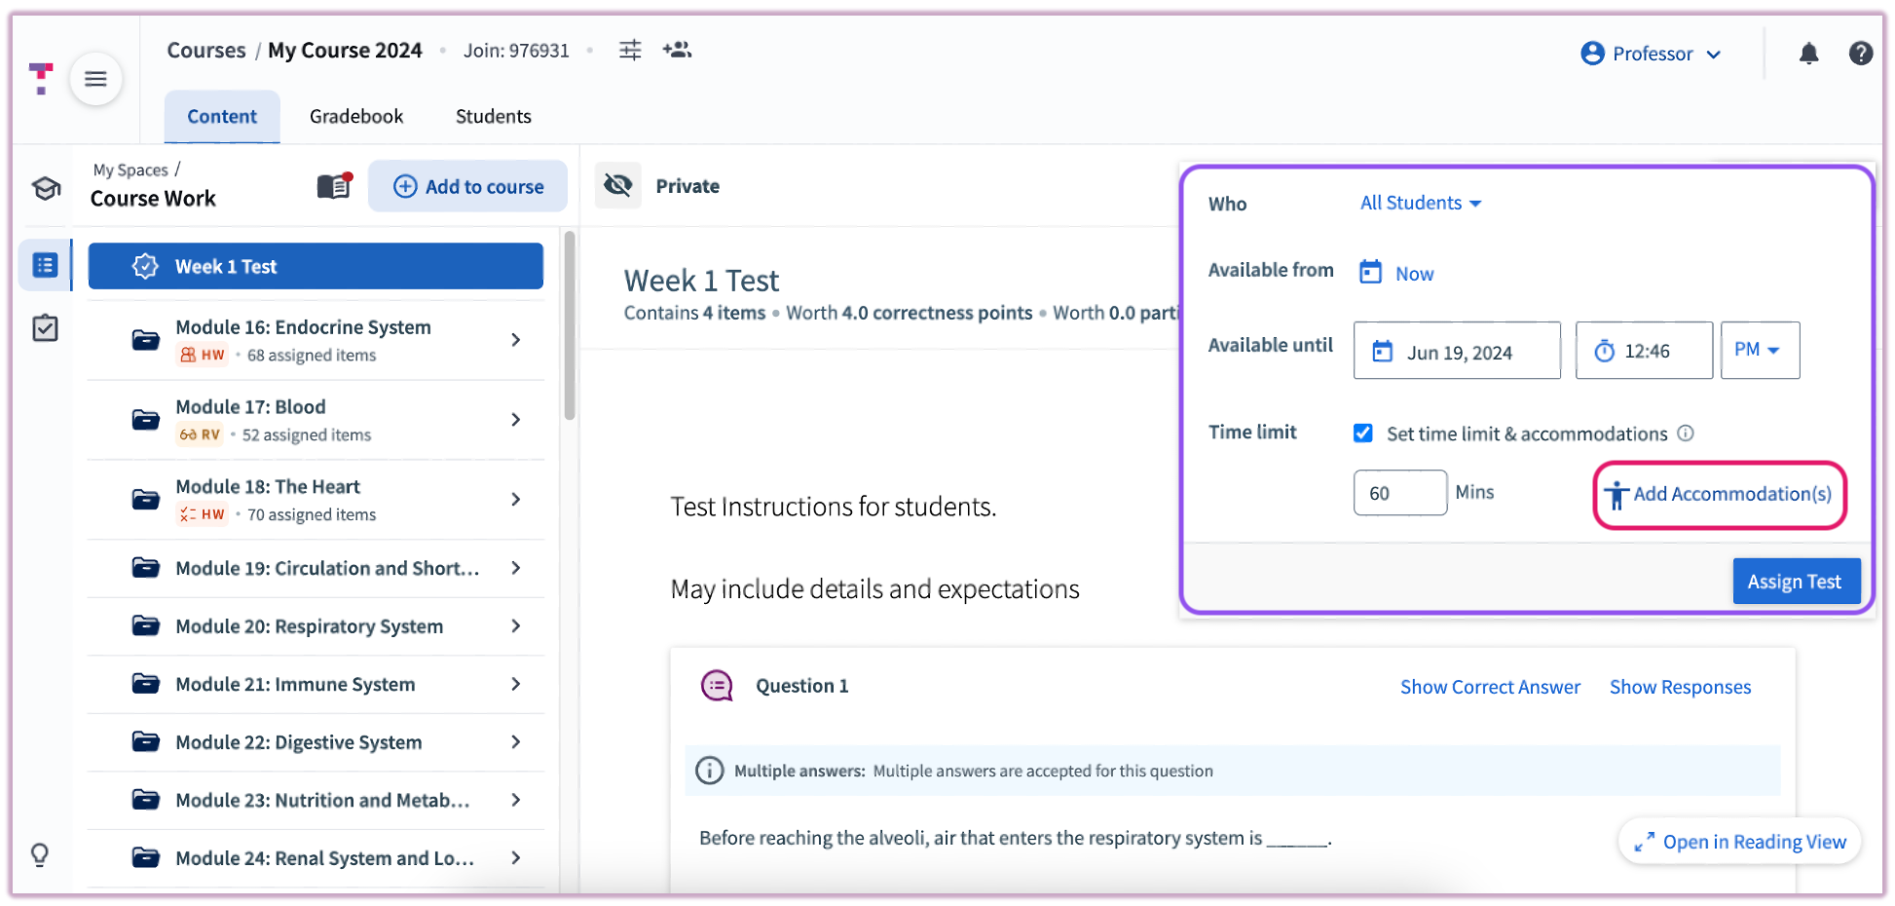
Task: Switch to the Gradebook tab
Action: tap(356, 117)
